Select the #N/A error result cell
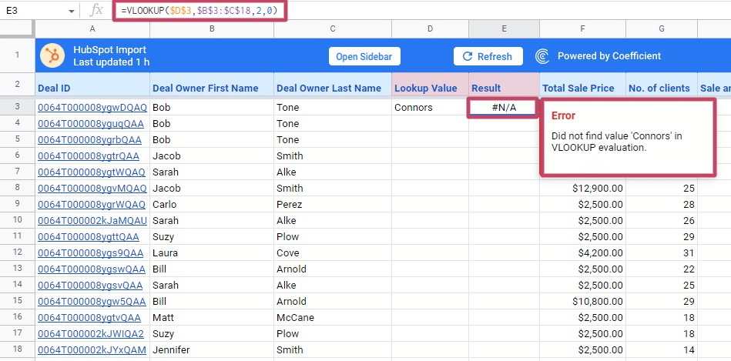 (x=503, y=108)
